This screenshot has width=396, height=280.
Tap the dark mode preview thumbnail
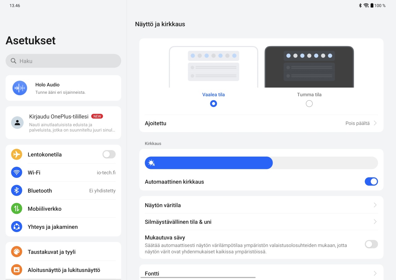[x=309, y=67]
